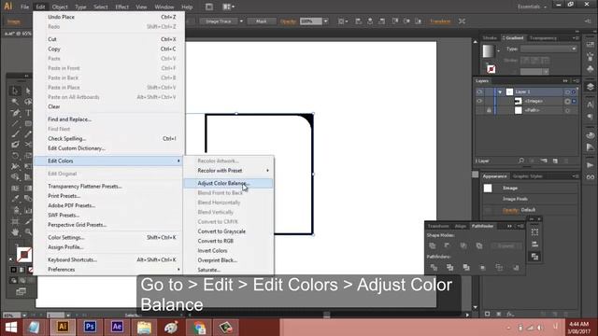Click gradient preview swatch in Gradient panel
The image size is (598, 336).
click(x=488, y=51)
